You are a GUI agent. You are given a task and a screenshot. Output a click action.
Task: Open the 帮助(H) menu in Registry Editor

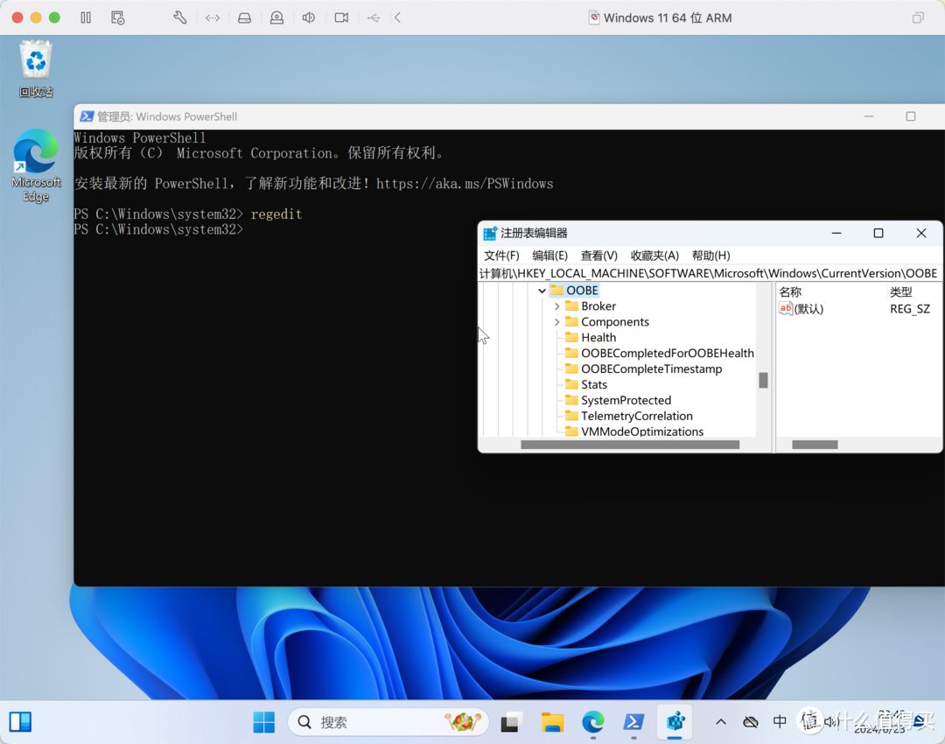[711, 256]
